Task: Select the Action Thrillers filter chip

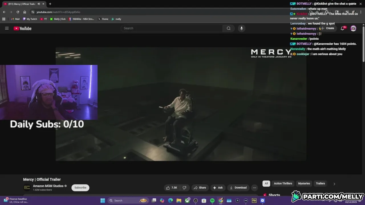Action: [x=283, y=184]
